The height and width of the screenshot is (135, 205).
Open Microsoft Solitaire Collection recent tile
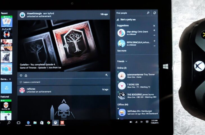6,21
